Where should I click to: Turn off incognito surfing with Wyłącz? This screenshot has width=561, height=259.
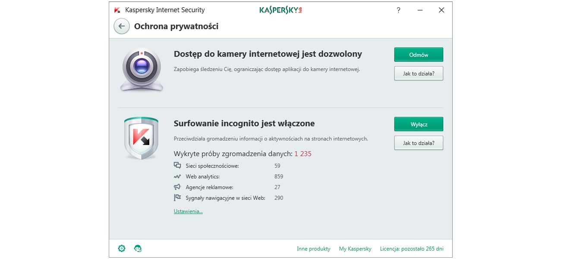419,124
